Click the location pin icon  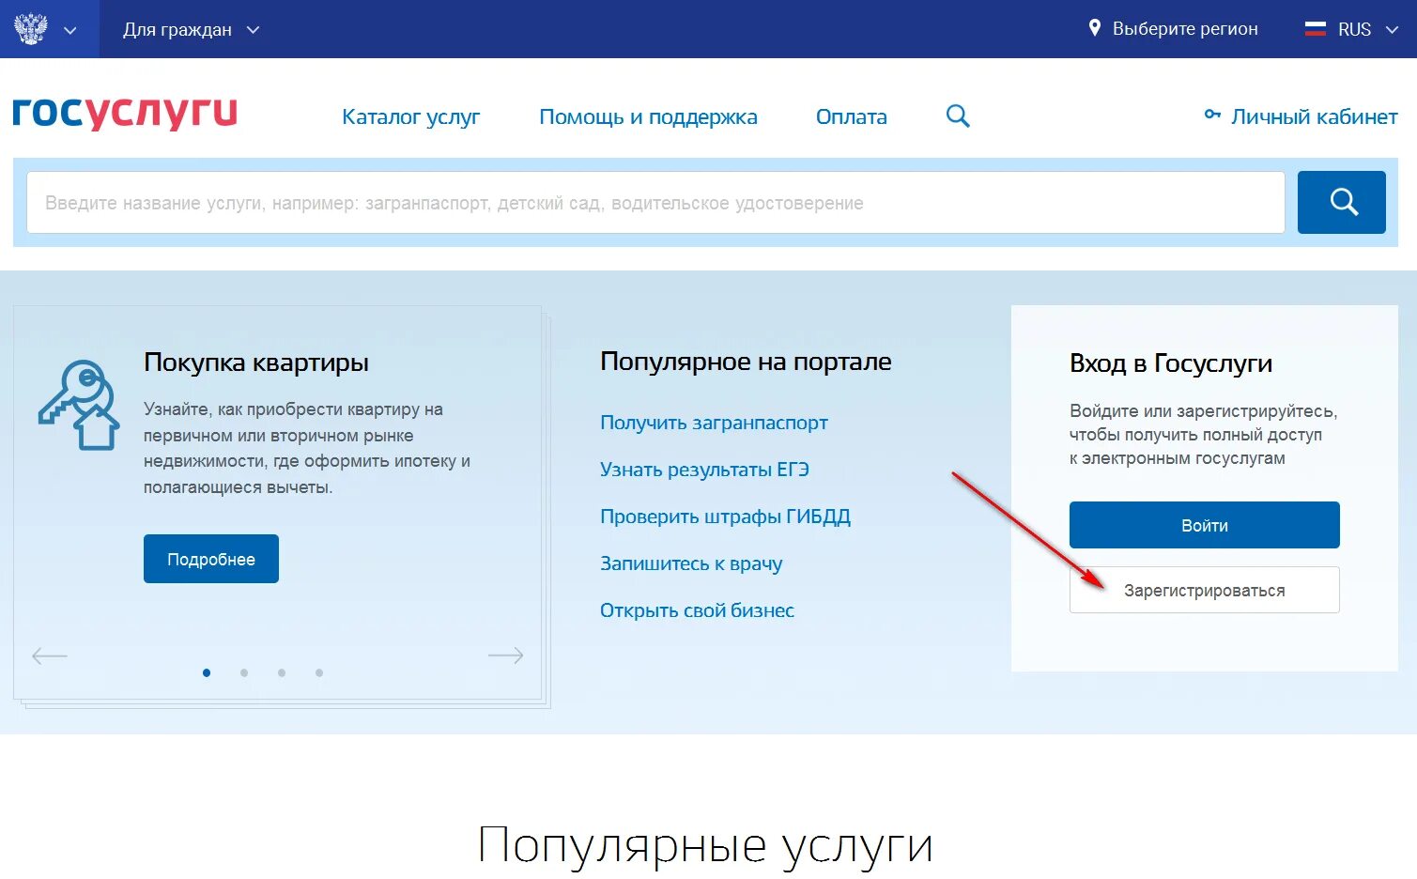pos(1094,28)
